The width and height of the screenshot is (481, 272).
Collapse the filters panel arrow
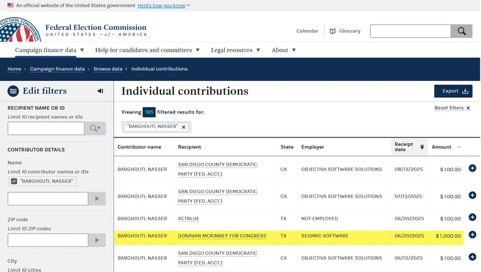click(x=100, y=91)
